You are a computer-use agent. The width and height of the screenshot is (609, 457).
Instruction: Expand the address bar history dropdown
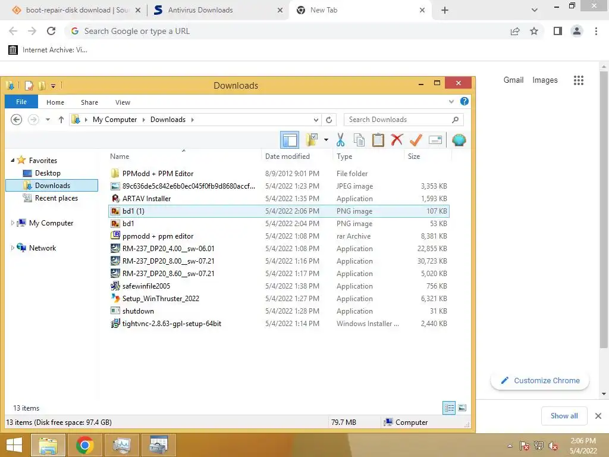pyautogui.click(x=316, y=120)
